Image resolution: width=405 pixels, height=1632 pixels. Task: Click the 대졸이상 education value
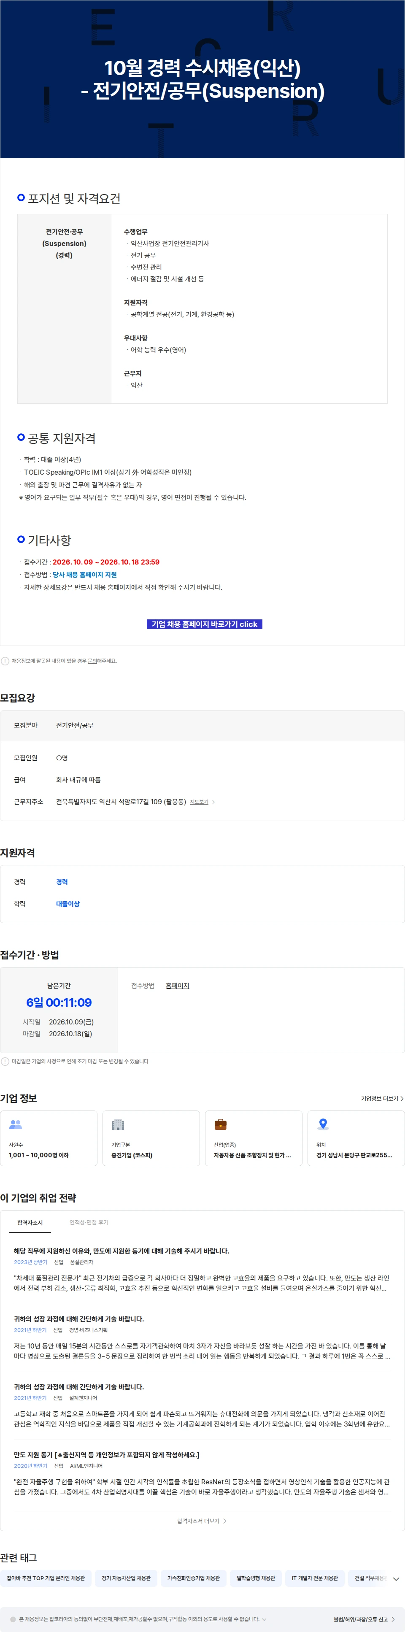pyautogui.click(x=68, y=904)
